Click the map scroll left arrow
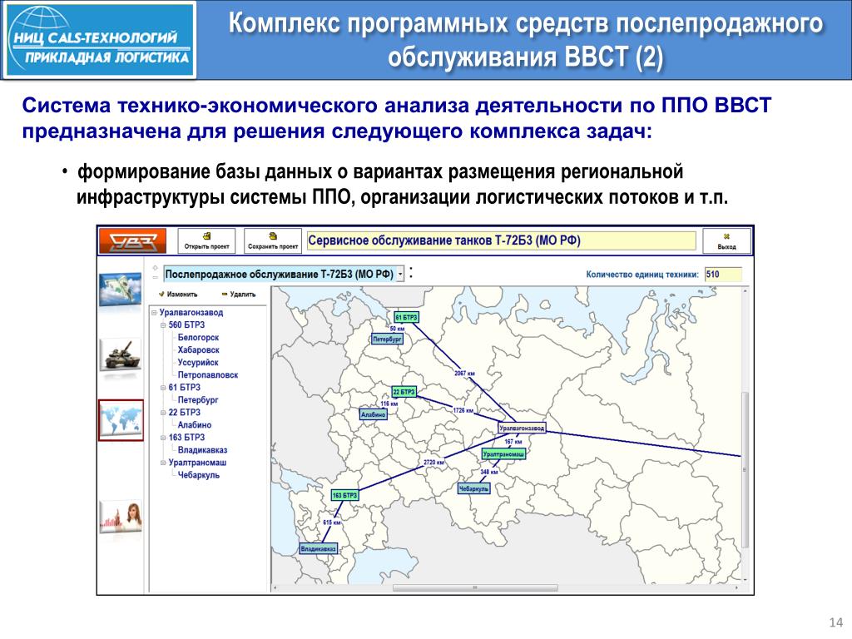 click(275, 588)
